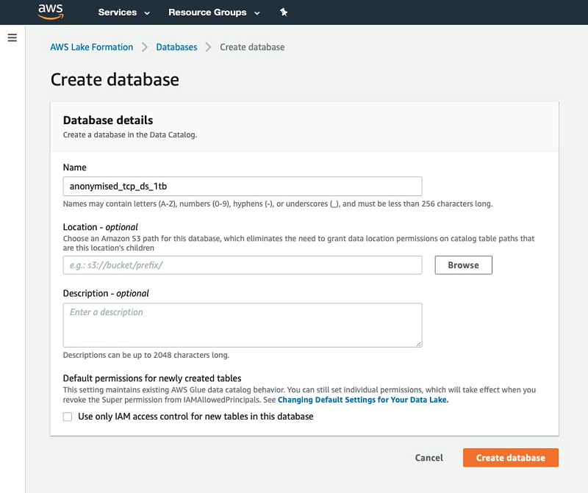Screen dimensions: 588x493
Task: Enable IAM-only access control checkbox
Action: click(x=68, y=417)
